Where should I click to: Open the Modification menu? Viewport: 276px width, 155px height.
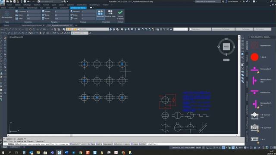[x=82, y=5]
